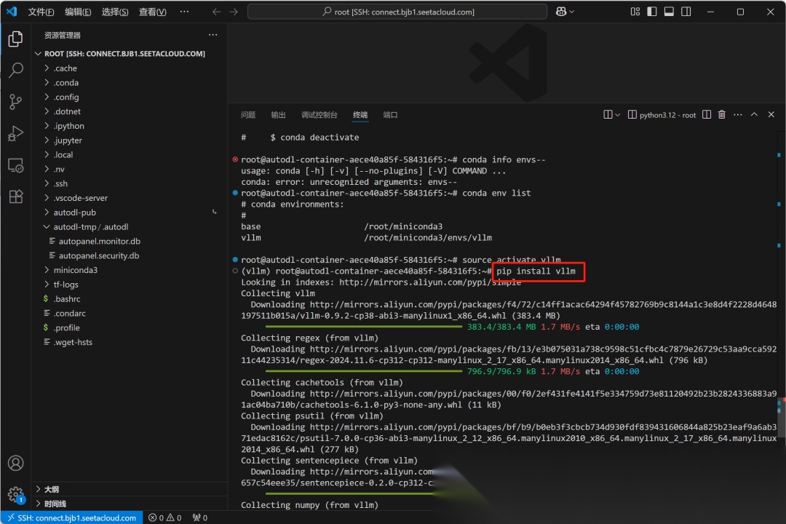The image size is (786, 524).
Task: Click the Copilot icon in title bar
Action: click(x=561, y=12)
